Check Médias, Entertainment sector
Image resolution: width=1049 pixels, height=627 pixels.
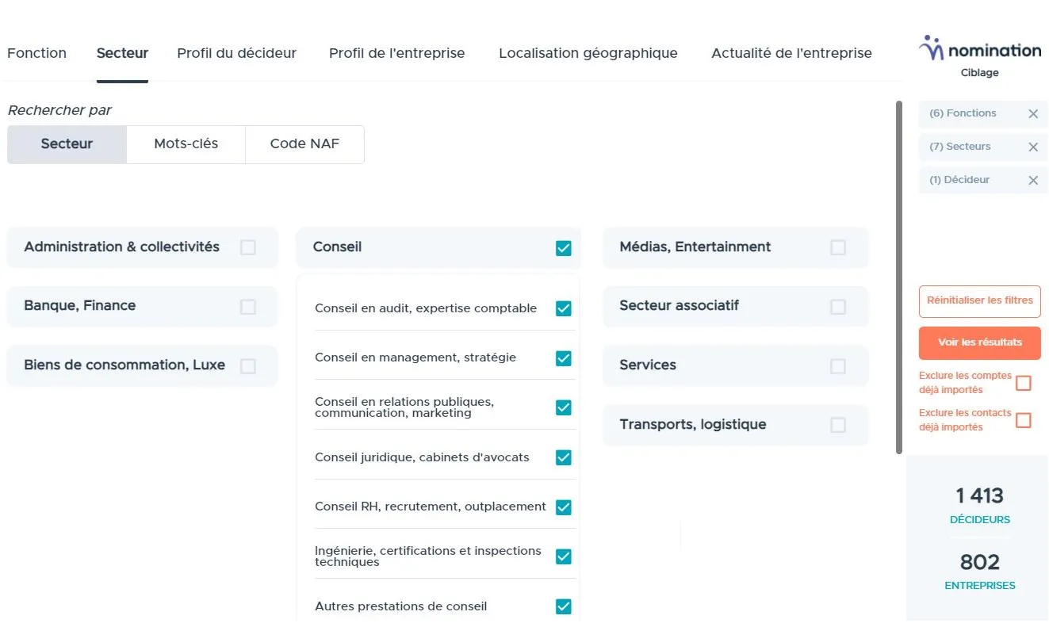point(838,247)
